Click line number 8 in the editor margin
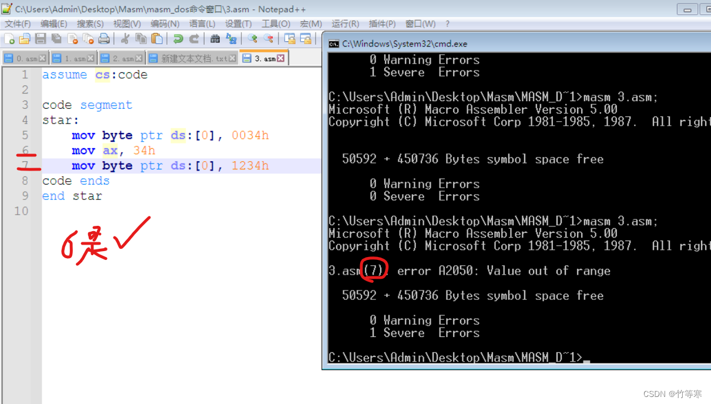Image resolution: width=711 pixels, height=404 pixels. coord(25,181)
